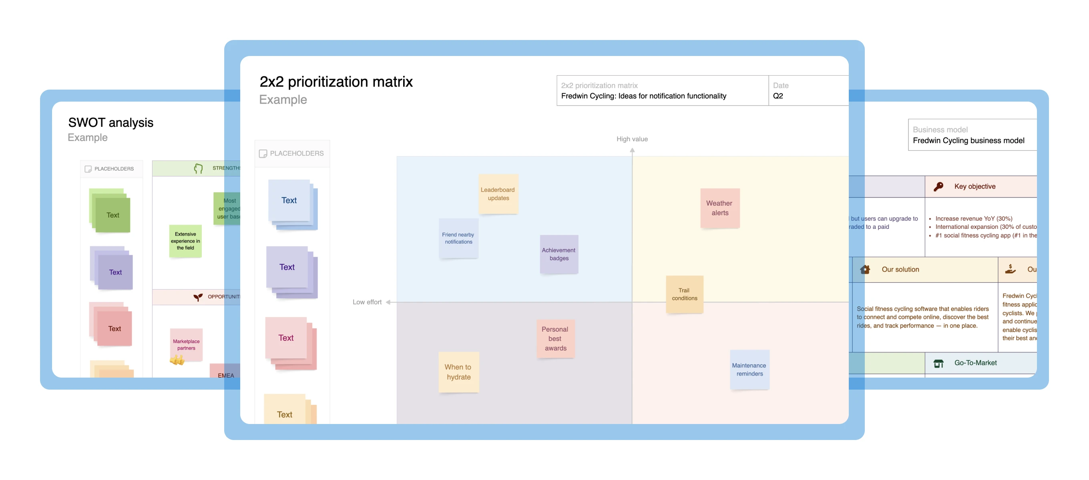This screenshot has width=1089, height=480.
Task: Click the key icon beside Key objective
Action: (938, 186)
